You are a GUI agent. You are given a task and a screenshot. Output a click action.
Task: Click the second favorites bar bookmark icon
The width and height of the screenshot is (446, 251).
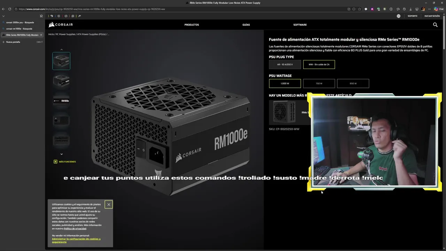pos(59,16)
